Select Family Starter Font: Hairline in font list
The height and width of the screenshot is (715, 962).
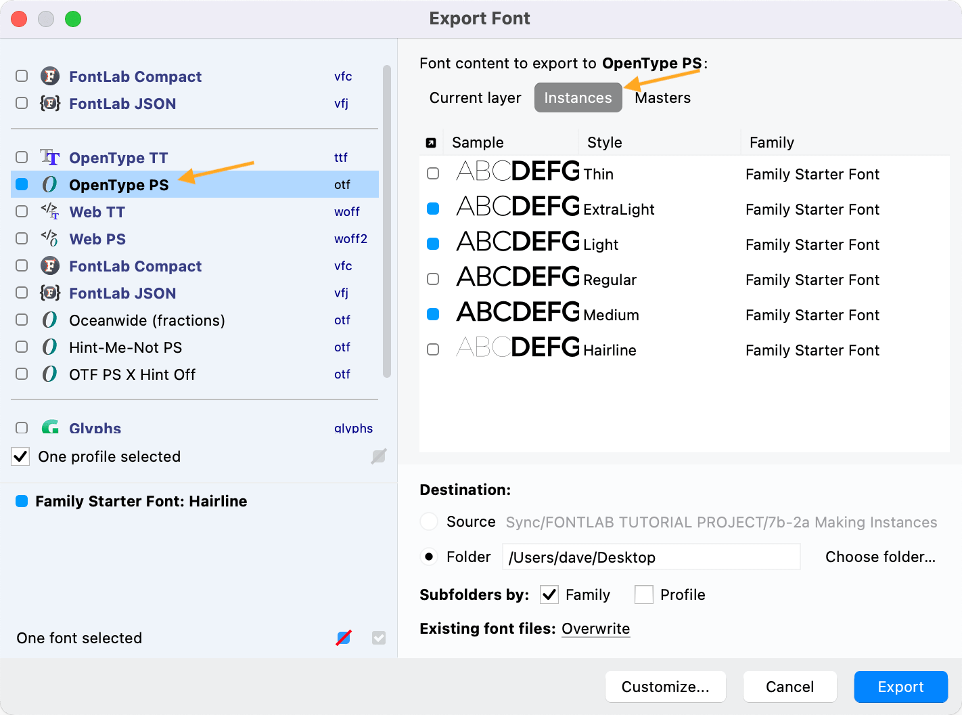point(141,501)
